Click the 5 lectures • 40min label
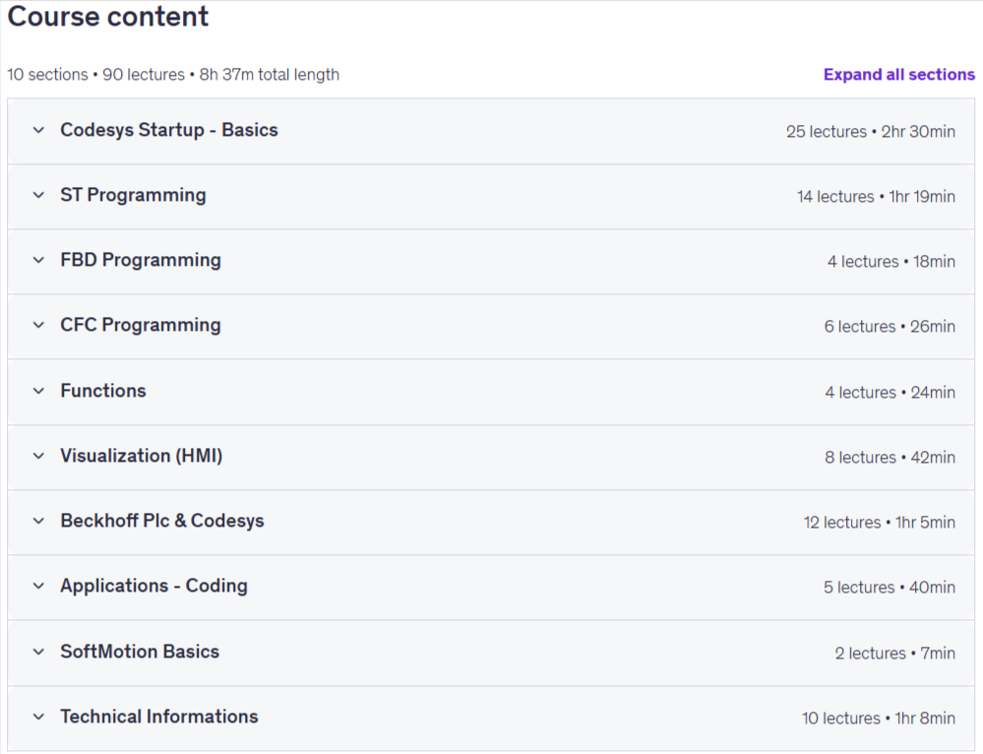Viewport: 983px width, 754px height. point(890,588)
